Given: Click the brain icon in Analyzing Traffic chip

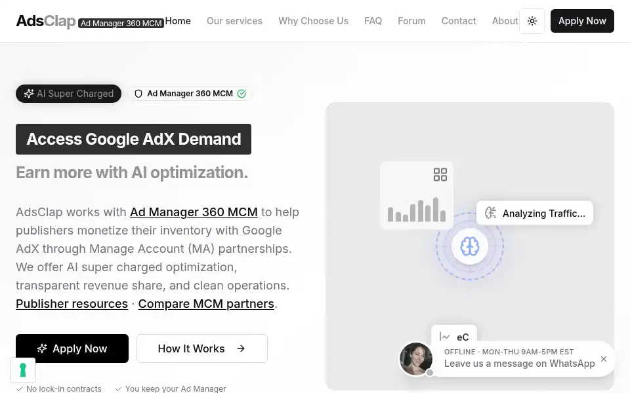Looking at the screenshot, I should [490, 213].
